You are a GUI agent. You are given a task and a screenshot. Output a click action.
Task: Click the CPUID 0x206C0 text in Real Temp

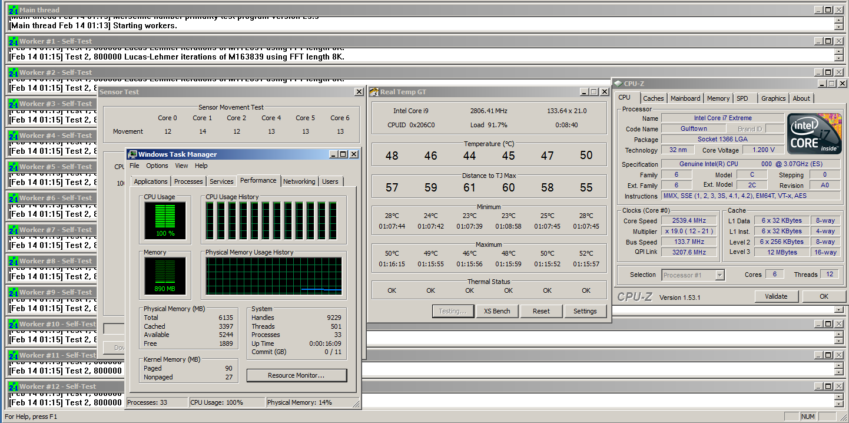click(411, 125)
